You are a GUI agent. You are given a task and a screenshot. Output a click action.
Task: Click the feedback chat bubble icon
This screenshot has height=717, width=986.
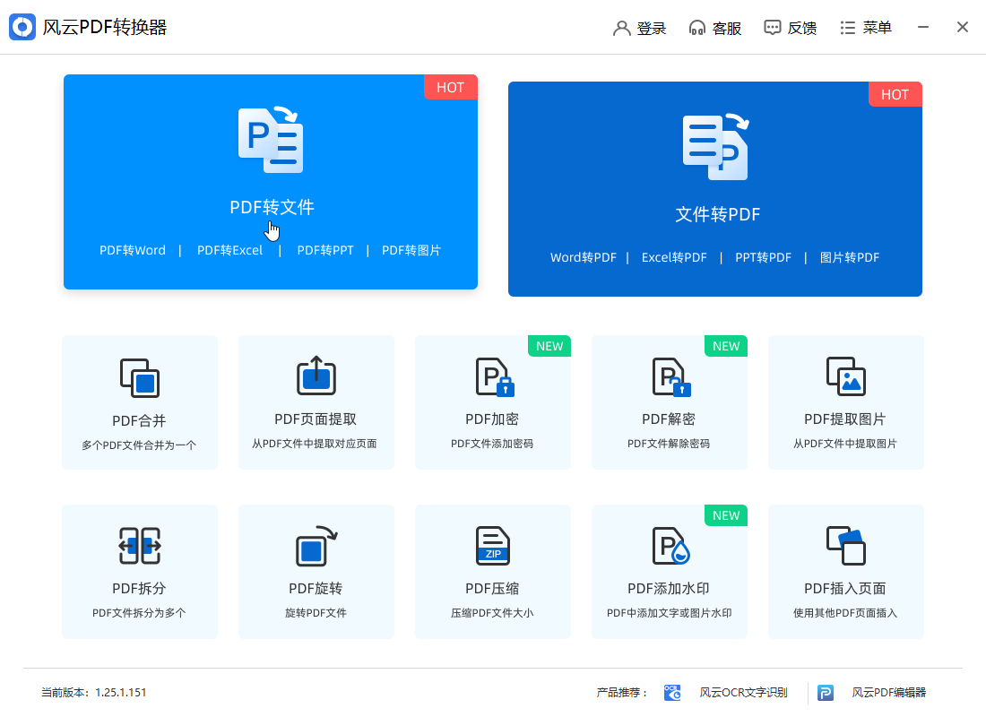[772, 28]
